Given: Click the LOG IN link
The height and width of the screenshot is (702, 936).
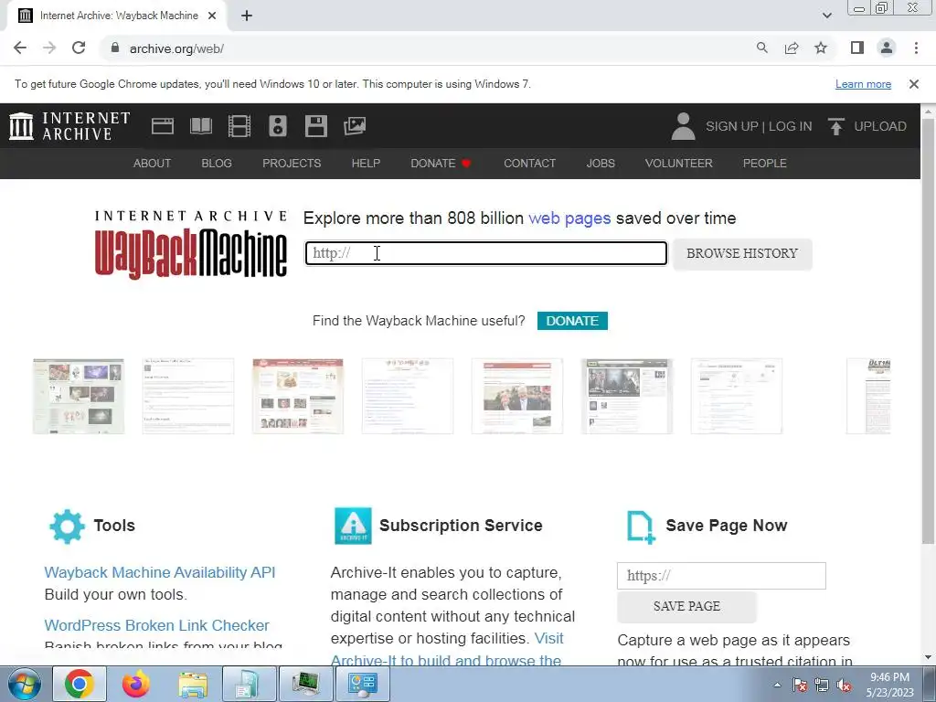Looking at the screenshot, I should 790,126.
